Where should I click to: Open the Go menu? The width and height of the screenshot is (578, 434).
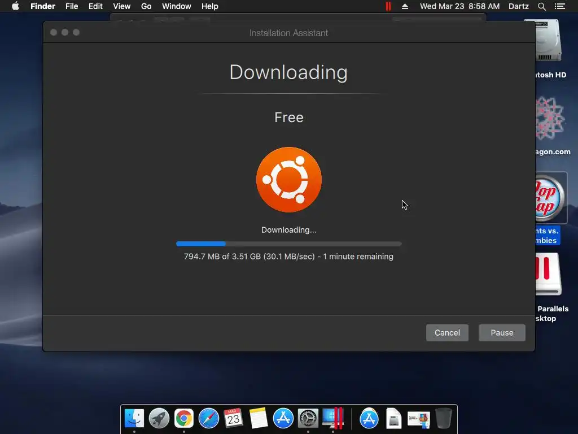(x=146, y=6)
